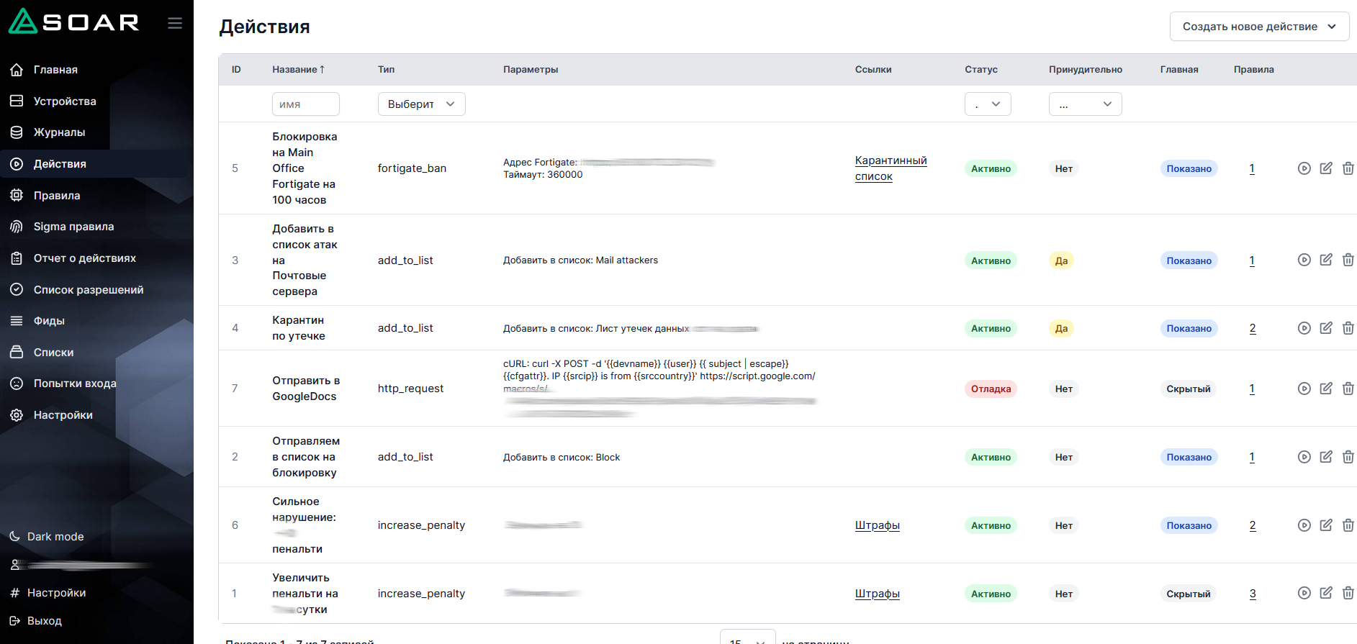The width and height of the screenshot is (1357, 644).
Task: Delete the 'Отправить в GoogleDocs' action
Action: pos(1348,389)
